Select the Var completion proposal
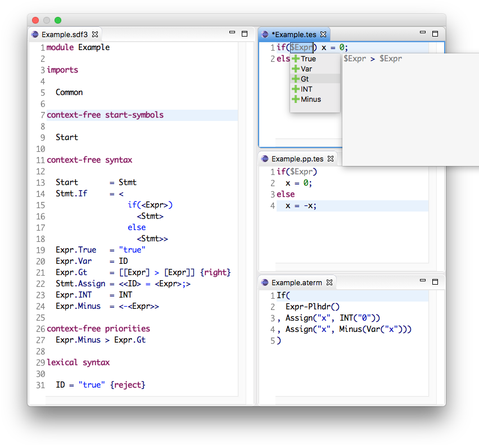Viewport: 479px width, 445px height. pos(315,69)
